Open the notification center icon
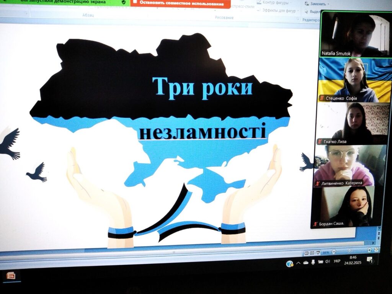Image resolution: width=392 pixels, height=294 pixels. [370, 260]
